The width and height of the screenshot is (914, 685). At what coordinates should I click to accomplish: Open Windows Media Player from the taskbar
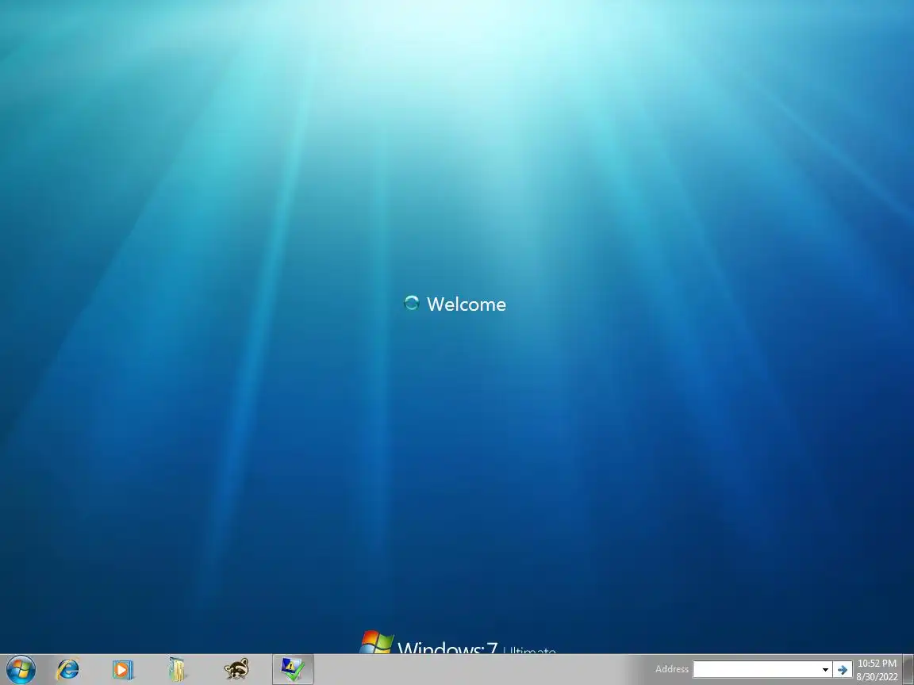pos(122,669)
